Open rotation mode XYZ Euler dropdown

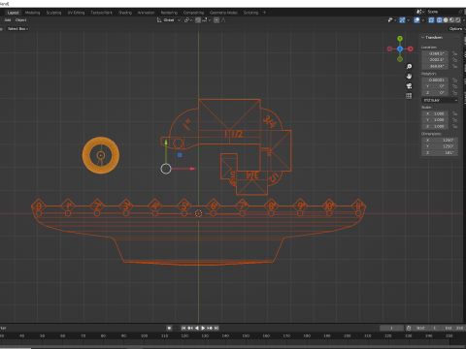pyautogui.click(x=440, y=100)
